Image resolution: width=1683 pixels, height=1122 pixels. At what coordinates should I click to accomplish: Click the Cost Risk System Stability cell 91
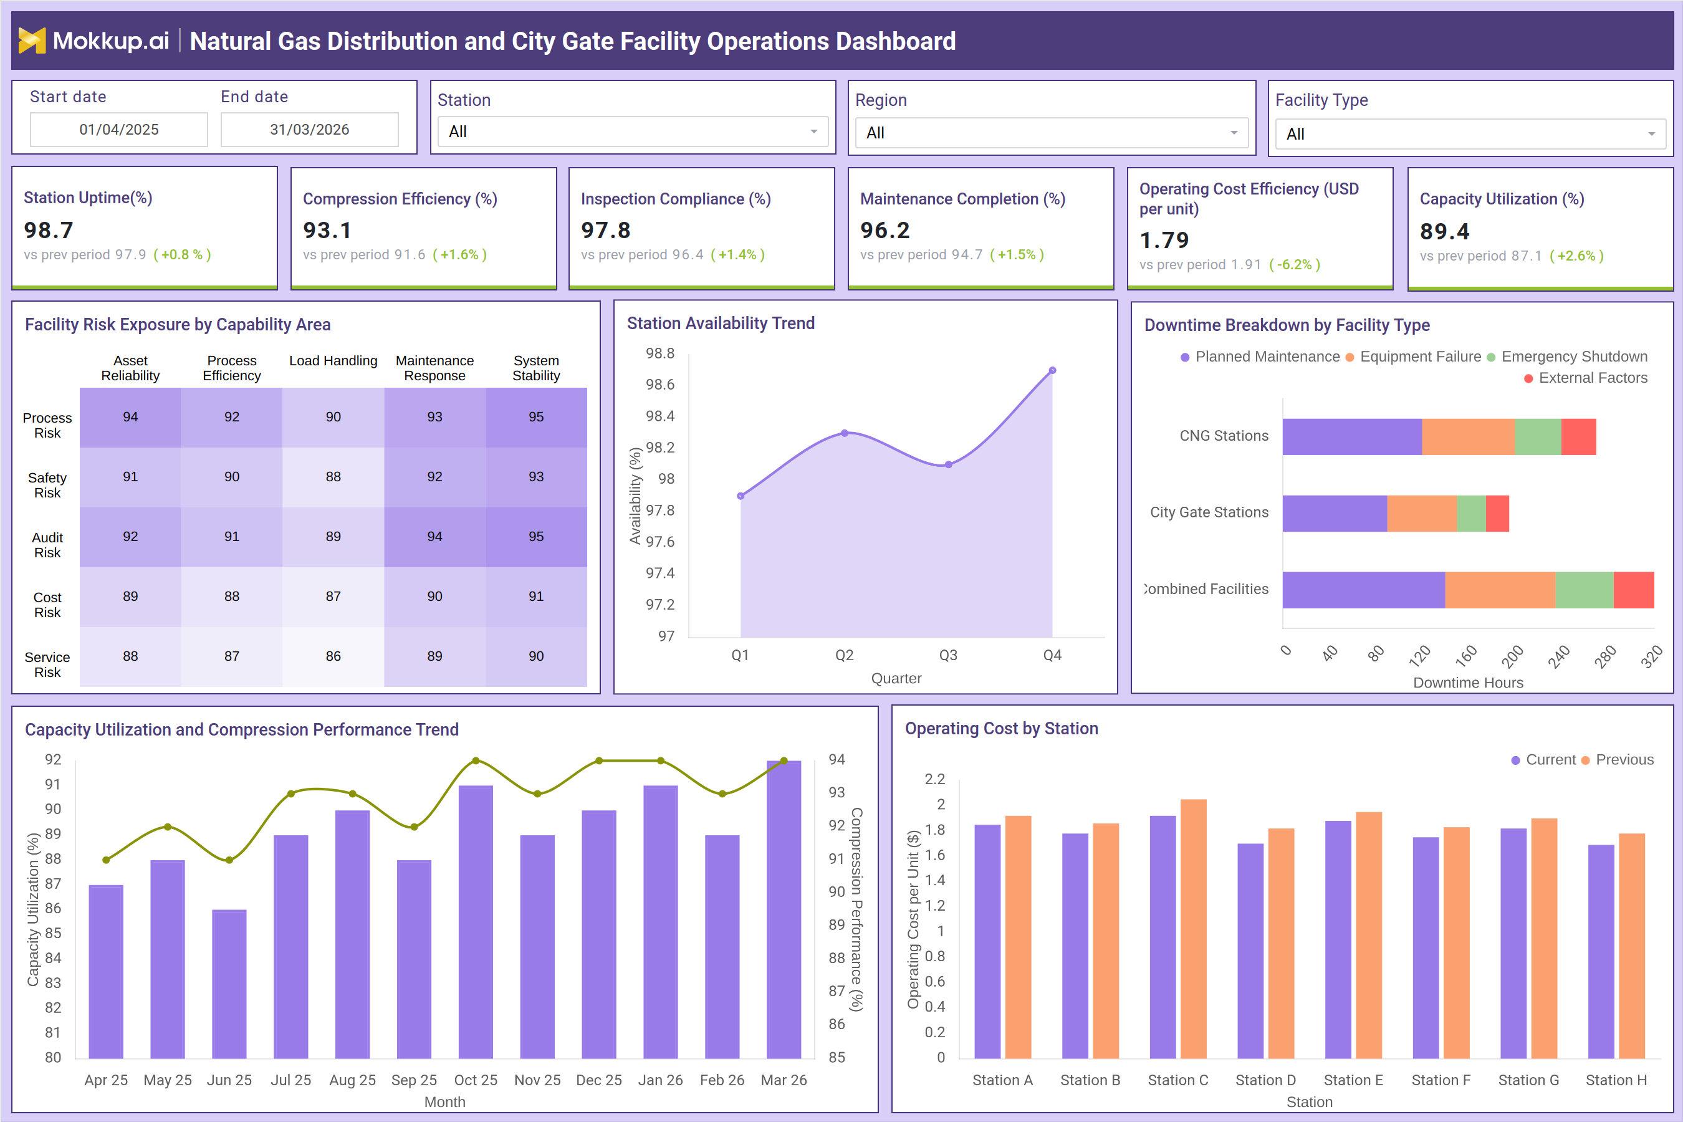[x=537, y=597]
